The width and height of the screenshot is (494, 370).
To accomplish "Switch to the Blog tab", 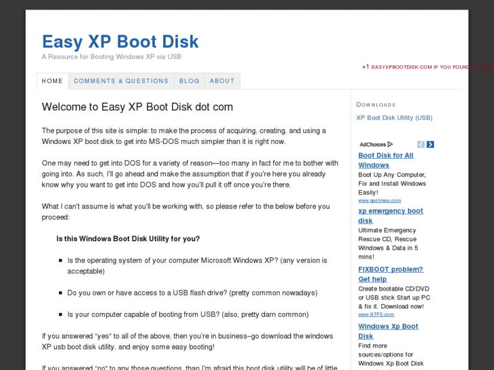I will 190,81.
